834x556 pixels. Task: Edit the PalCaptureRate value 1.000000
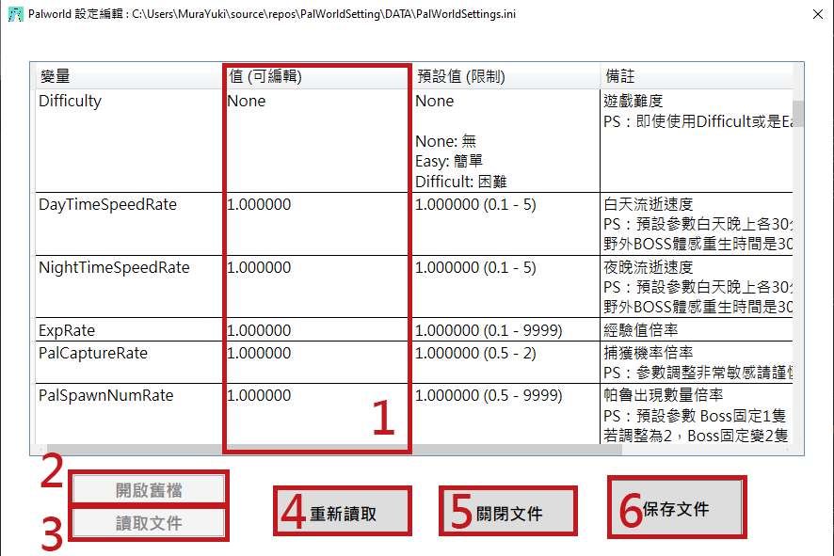tap(317, 362)
